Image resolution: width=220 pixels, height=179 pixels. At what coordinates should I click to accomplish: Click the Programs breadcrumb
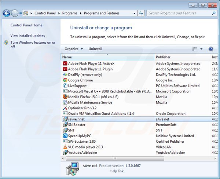click(x=70, y=13)
